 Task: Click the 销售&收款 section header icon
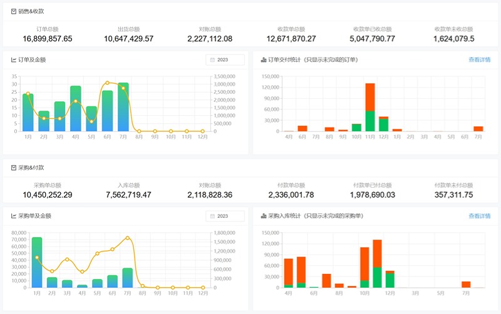(14, 11)
